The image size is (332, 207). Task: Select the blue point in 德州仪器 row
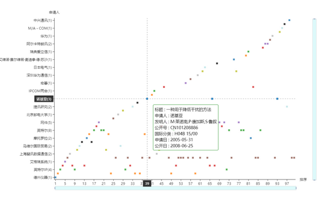coord(55,177)
